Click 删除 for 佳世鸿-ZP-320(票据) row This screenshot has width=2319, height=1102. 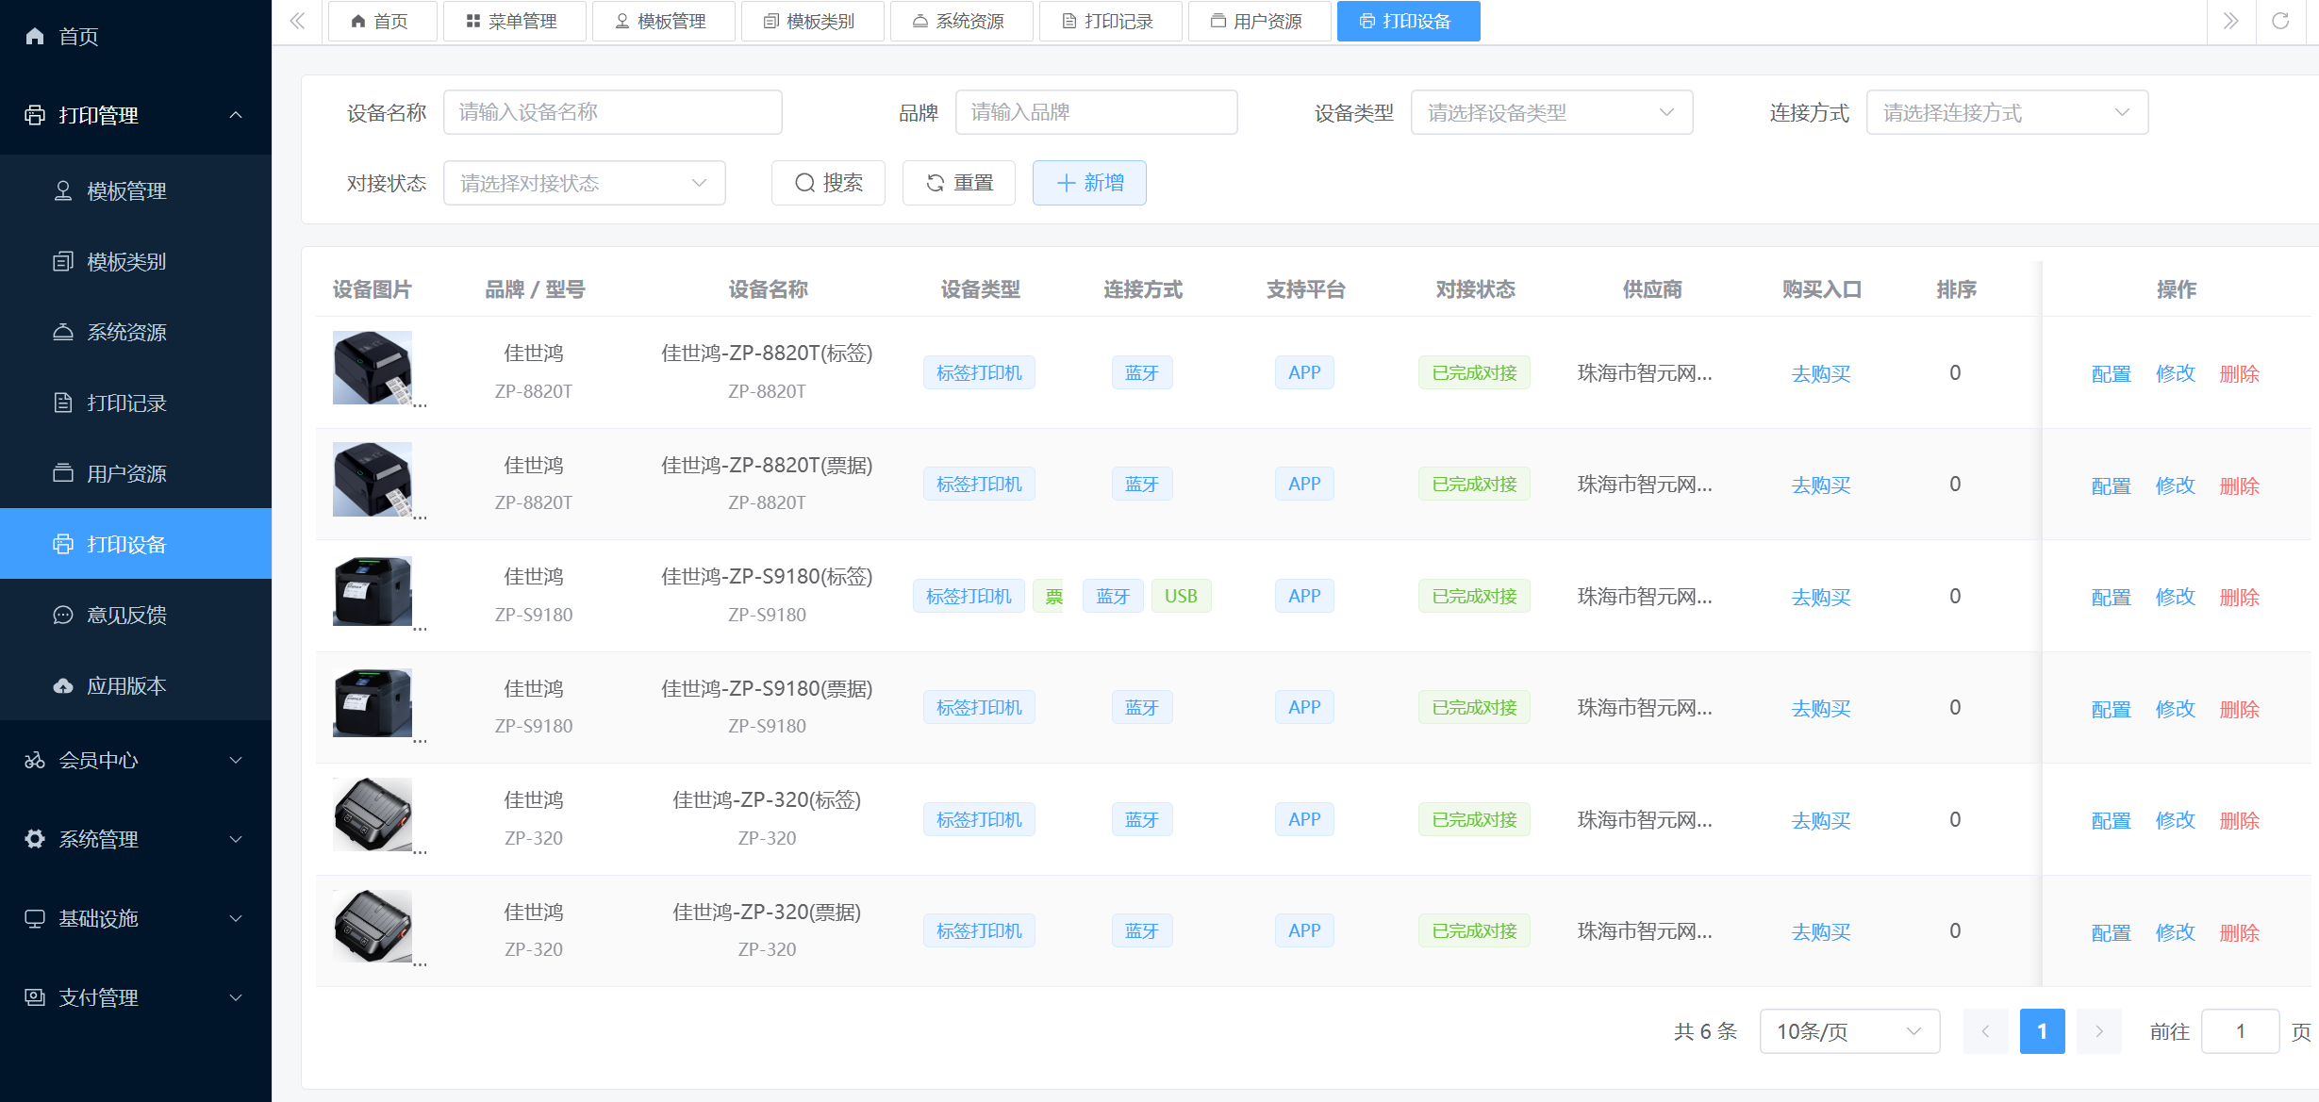[2239, 932]
